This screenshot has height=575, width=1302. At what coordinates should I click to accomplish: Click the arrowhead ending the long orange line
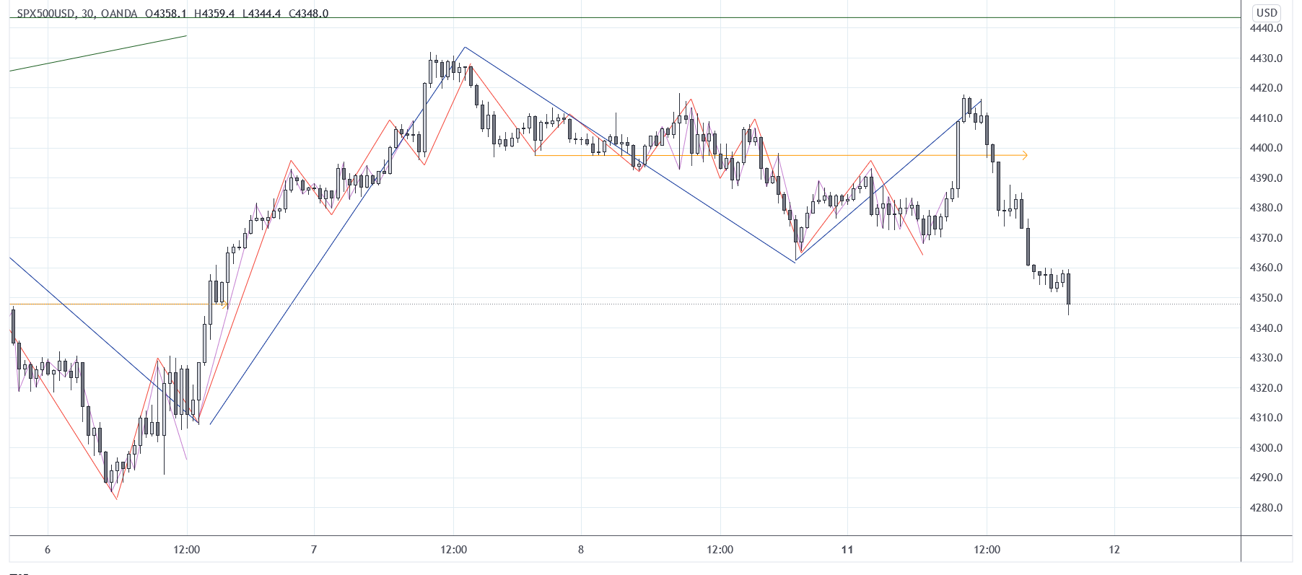click(x=1025, y=155)
